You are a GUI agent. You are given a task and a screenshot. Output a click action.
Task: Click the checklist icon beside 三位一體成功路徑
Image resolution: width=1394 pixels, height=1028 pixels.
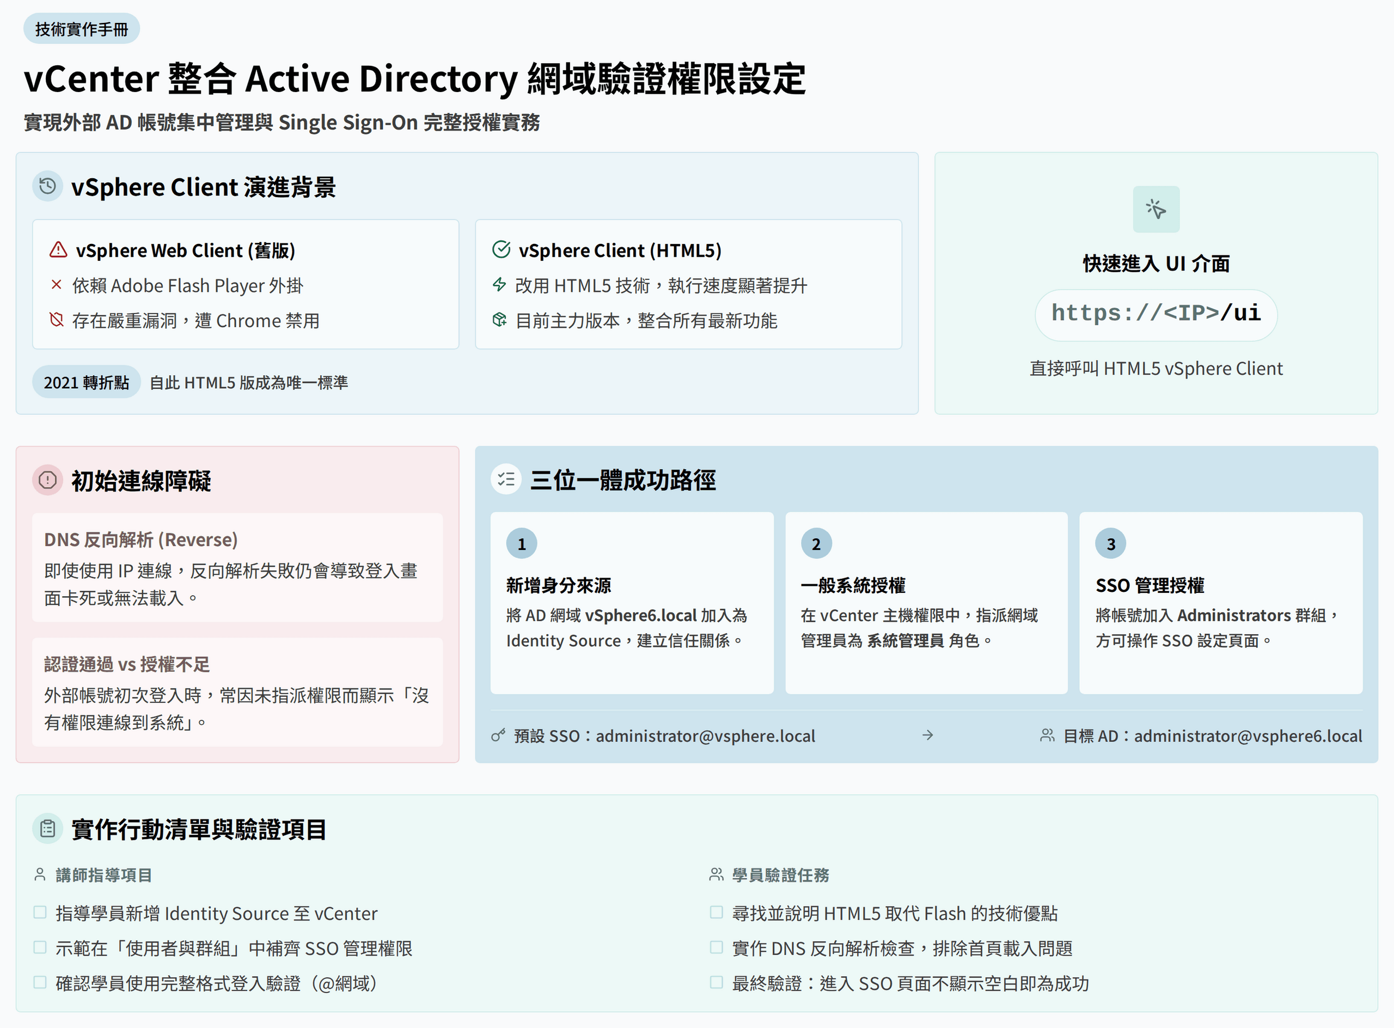[506, 479]
